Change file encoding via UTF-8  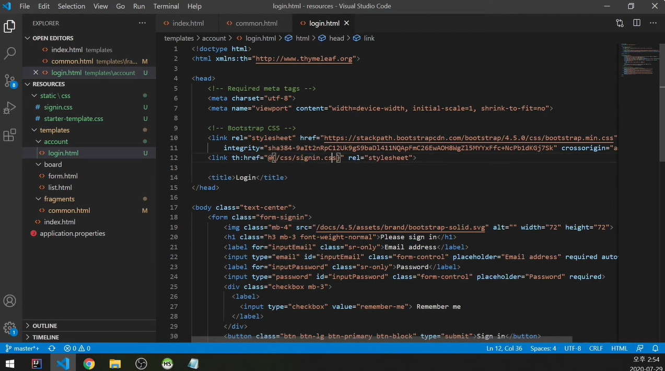(x=573, y=348)
